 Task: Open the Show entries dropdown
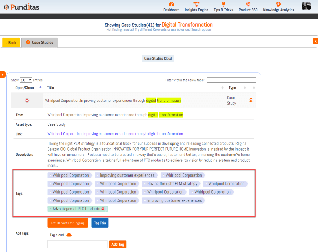26,80
